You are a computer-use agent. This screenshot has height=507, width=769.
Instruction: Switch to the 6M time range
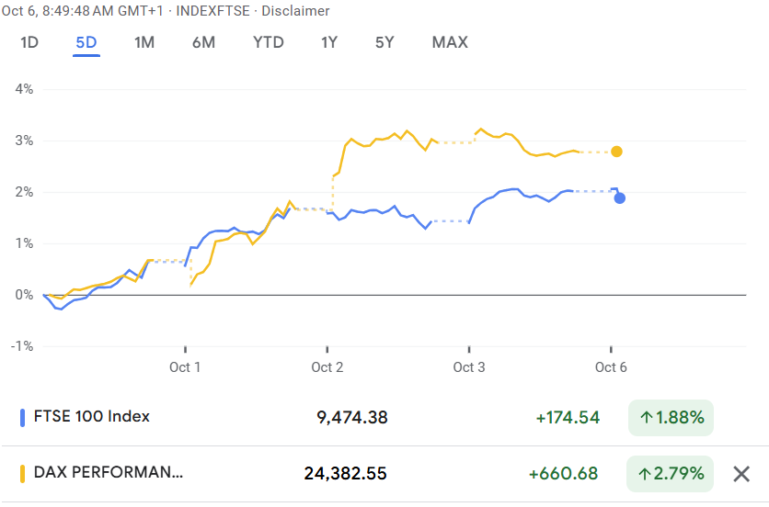(x=203, y=42)
